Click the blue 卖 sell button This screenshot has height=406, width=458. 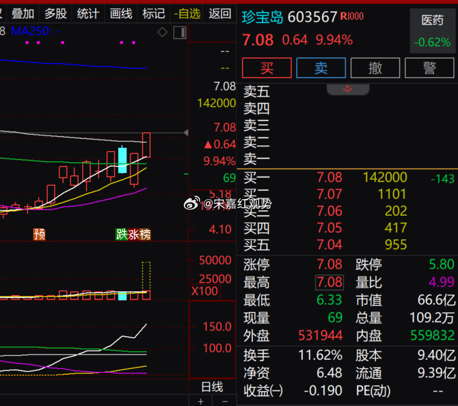[321, 68]
